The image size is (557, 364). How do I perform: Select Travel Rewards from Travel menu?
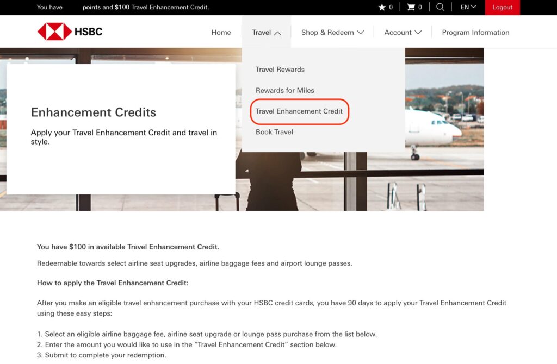280,70
